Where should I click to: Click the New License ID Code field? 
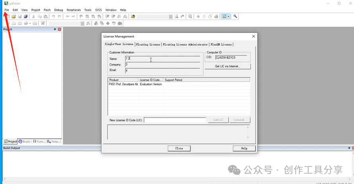(175, 120)
